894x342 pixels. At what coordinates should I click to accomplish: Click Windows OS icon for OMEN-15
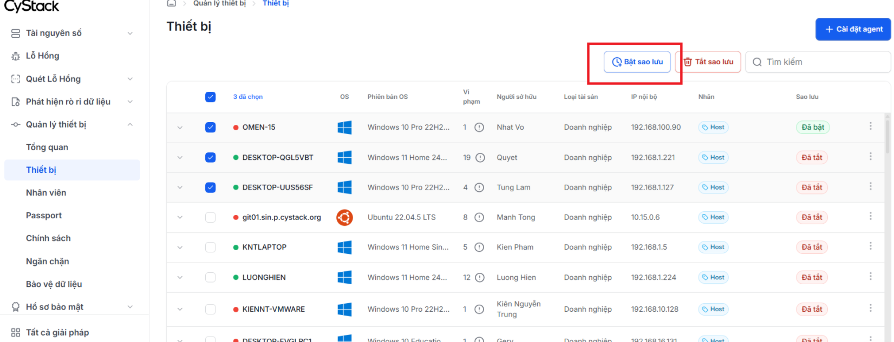tap(344, 128)
